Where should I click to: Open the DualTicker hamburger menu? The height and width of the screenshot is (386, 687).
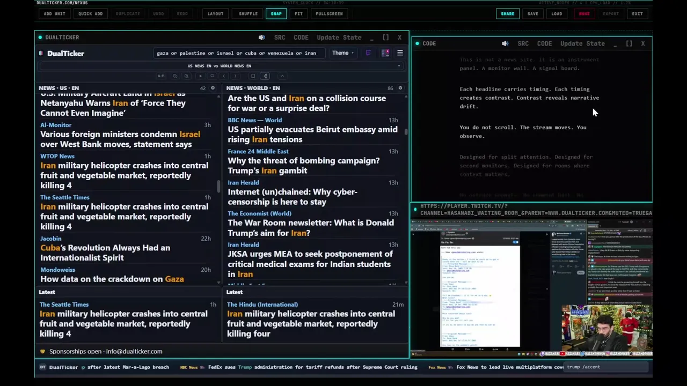click(400, 53)
